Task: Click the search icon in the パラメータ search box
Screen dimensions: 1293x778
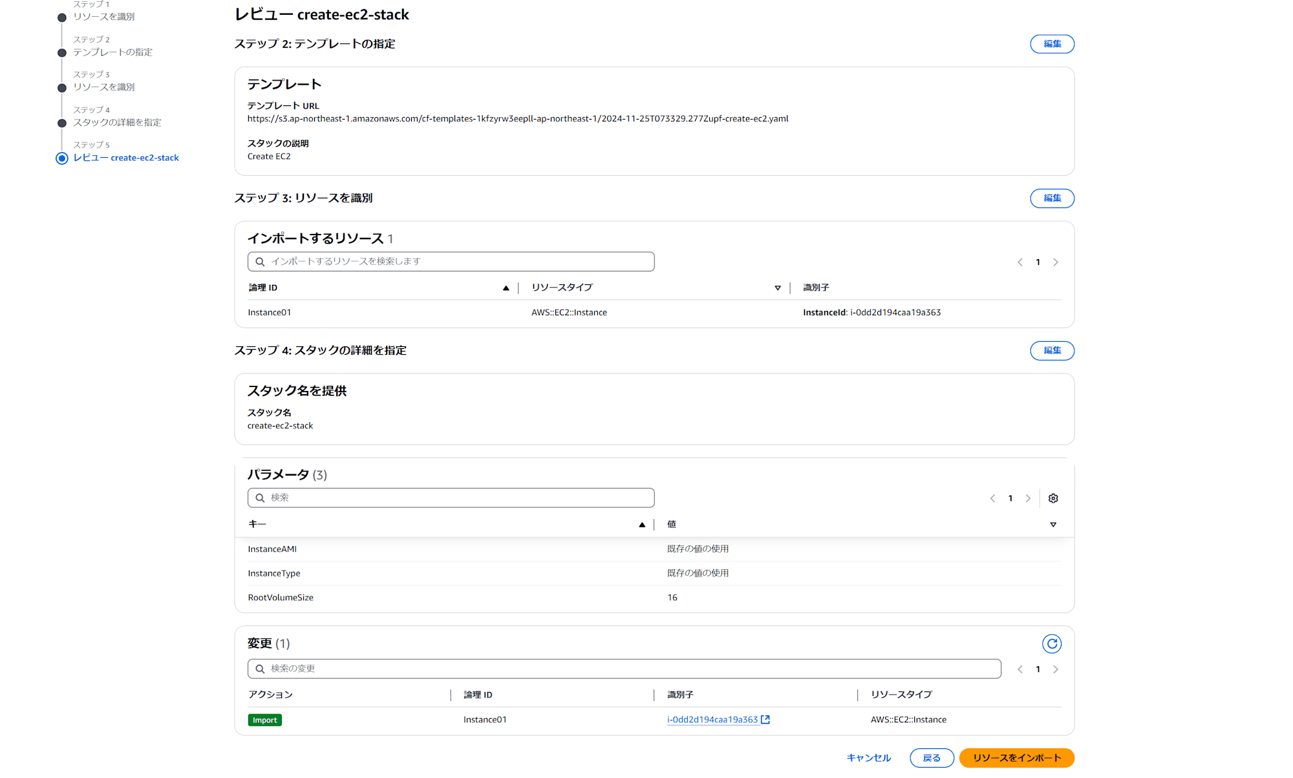Action: point(260,498)
